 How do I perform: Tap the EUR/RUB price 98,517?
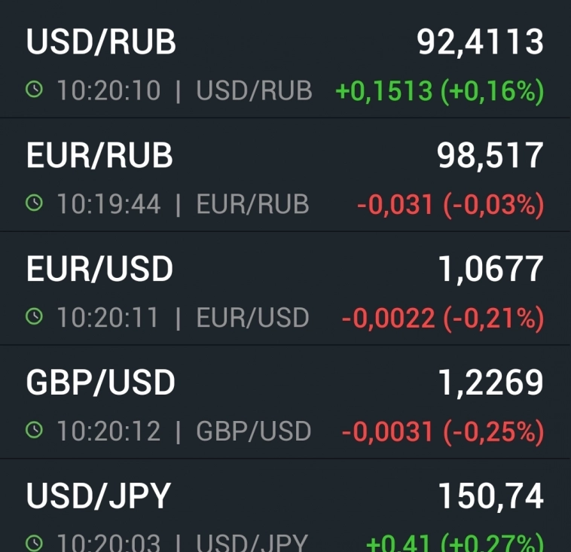click(x=490, y=156)
